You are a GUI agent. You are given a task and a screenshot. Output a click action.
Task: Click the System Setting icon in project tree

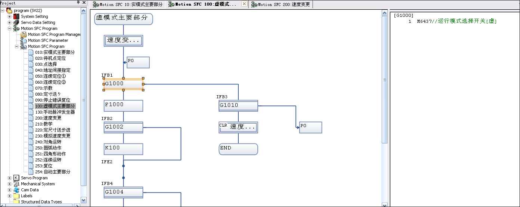pos(16,16)
